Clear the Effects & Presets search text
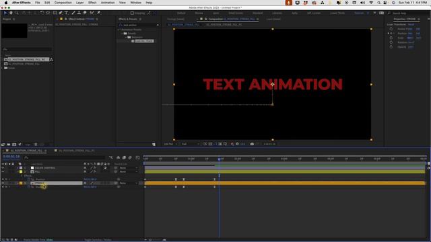Screen dimensions: 431x242 tap(158, 25)
